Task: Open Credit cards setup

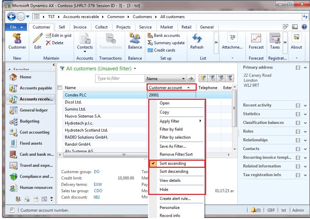Action: tap(161, 50)
